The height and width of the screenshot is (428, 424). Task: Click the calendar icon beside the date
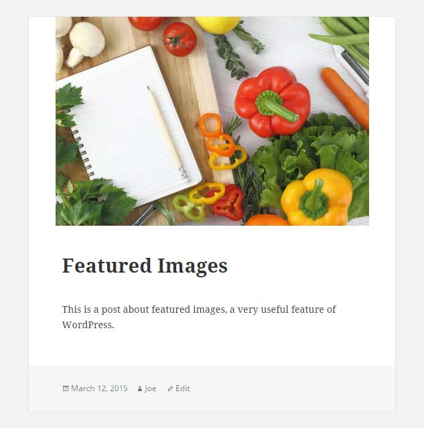pos(66,388)
